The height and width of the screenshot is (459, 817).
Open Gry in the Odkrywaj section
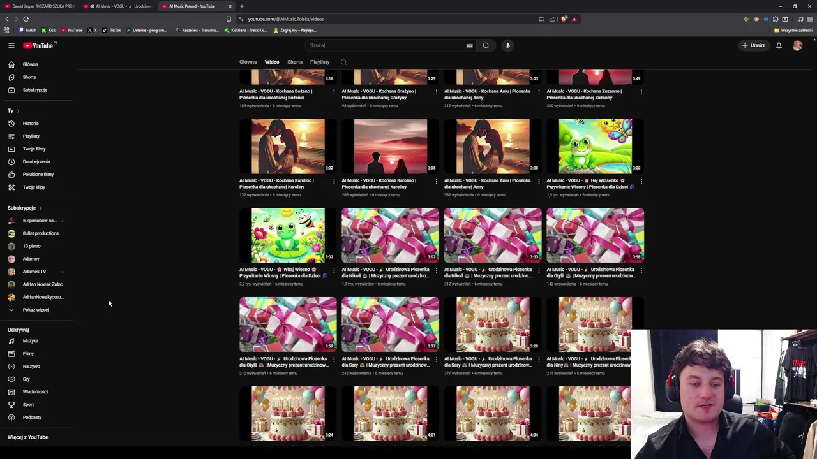tap(38, 379)
